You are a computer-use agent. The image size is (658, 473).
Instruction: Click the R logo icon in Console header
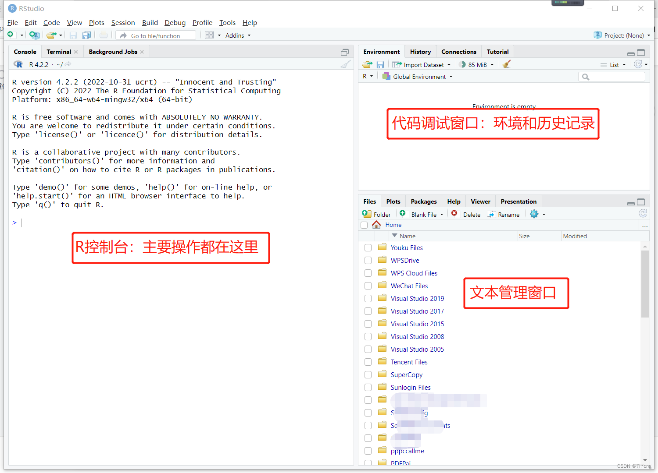tap(18, 64)
